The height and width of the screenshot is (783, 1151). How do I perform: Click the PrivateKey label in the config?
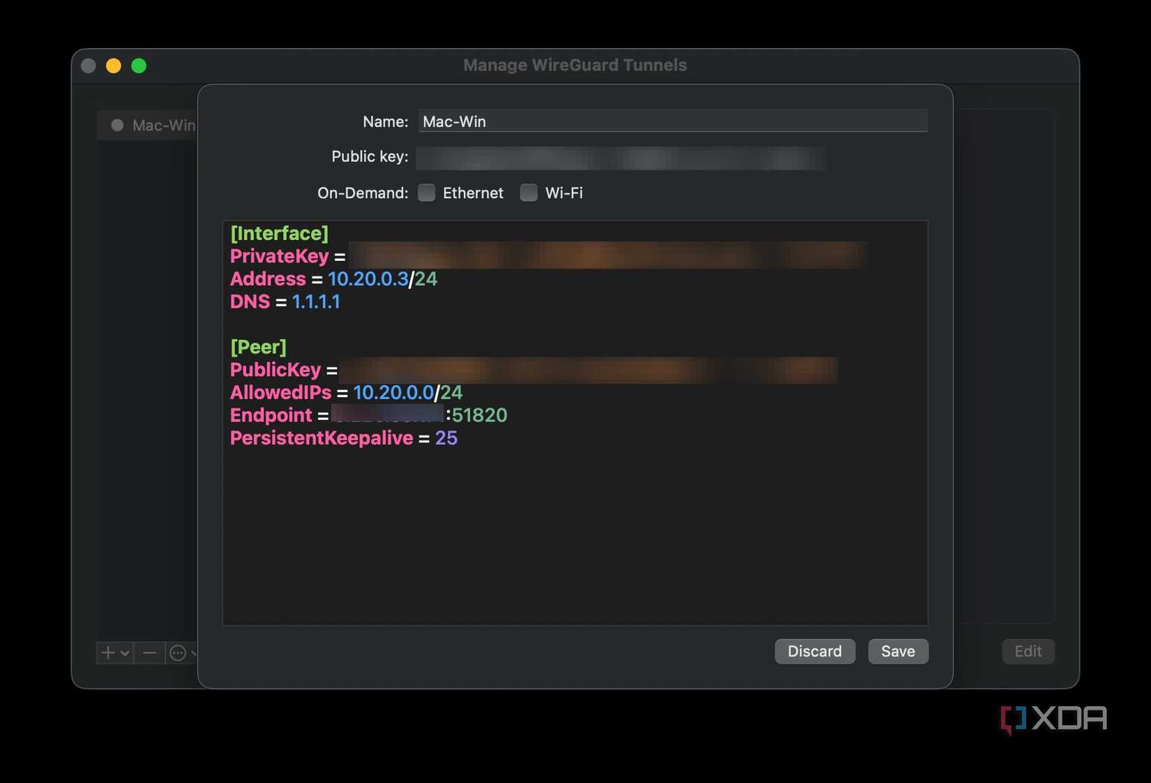coord(279,256)
